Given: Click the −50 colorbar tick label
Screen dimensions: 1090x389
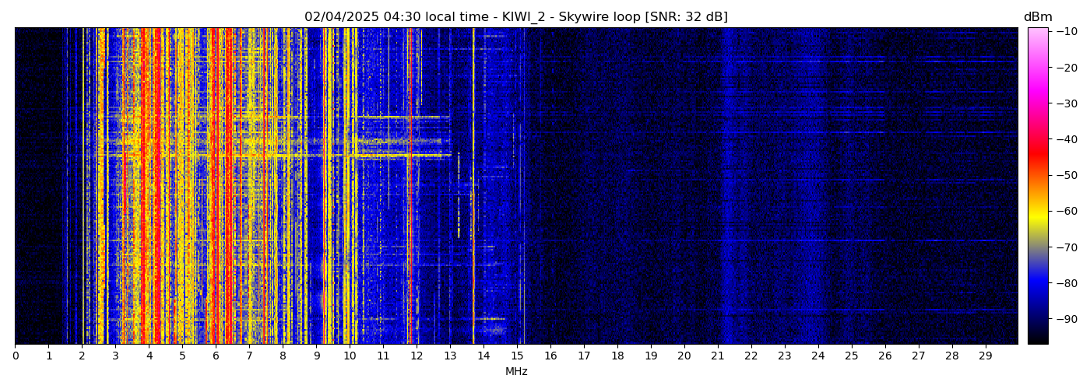Looking at the screenshot, I should [1068, 175].
